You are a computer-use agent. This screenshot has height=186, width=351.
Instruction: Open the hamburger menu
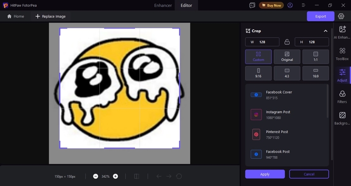pyautogui.click(x=303, y=5)
